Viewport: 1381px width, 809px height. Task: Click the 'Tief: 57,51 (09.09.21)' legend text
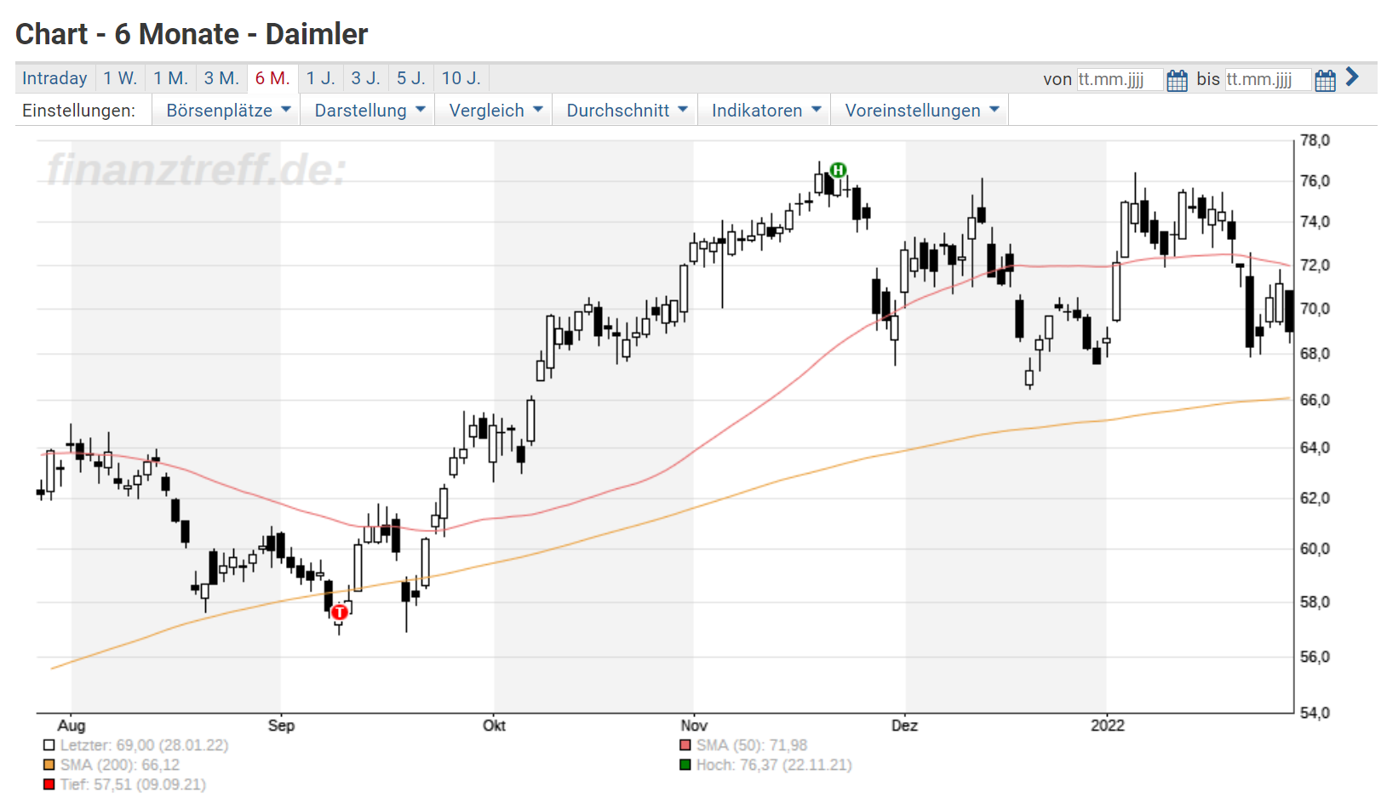point(133,784)
